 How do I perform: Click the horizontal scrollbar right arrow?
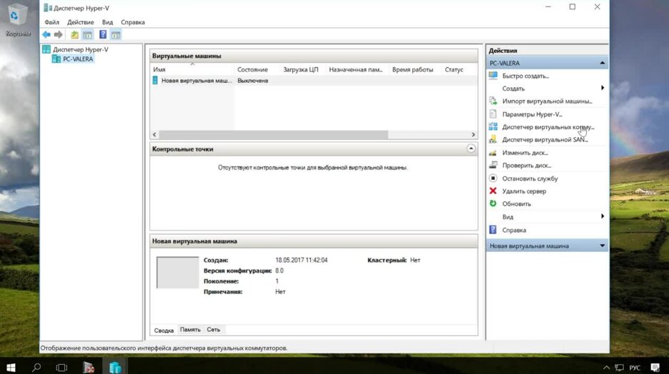(473, 135)
